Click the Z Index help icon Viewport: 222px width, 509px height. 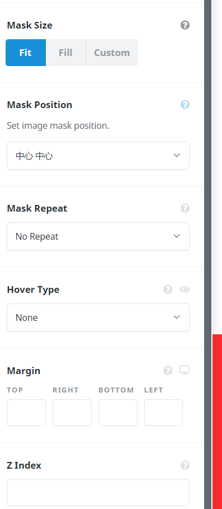click(185, 465)
